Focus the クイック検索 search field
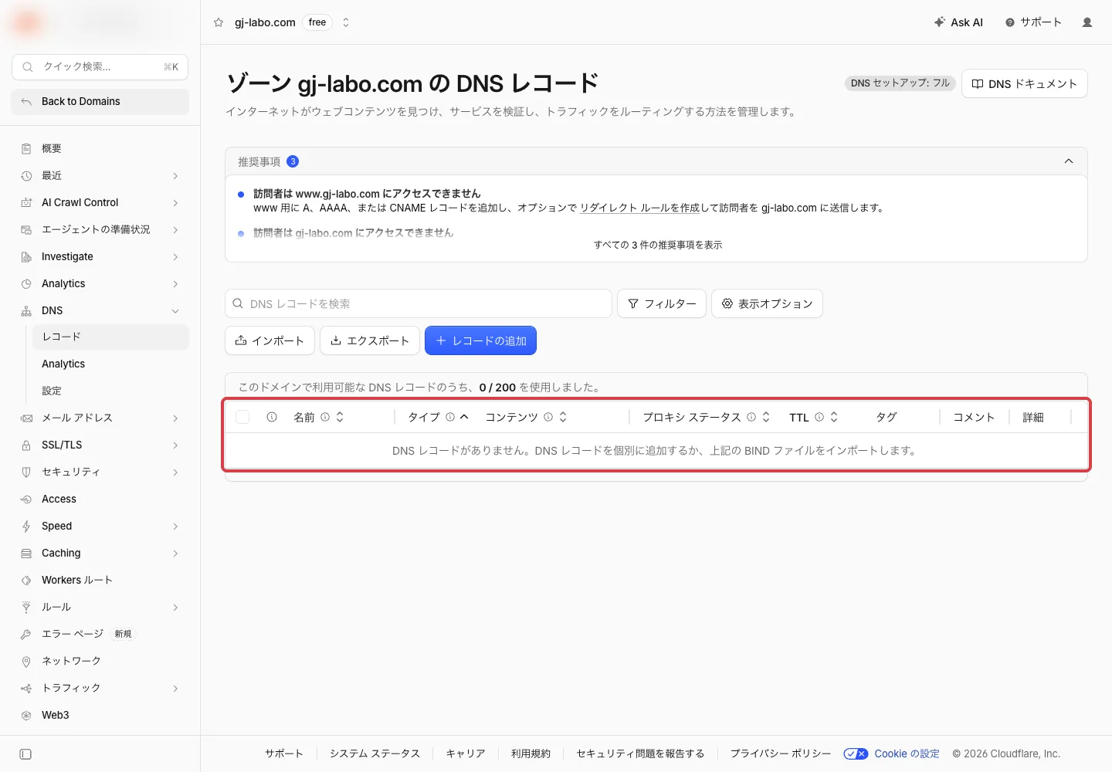This screenshot has height=772, width=1112. pos(100,67)
